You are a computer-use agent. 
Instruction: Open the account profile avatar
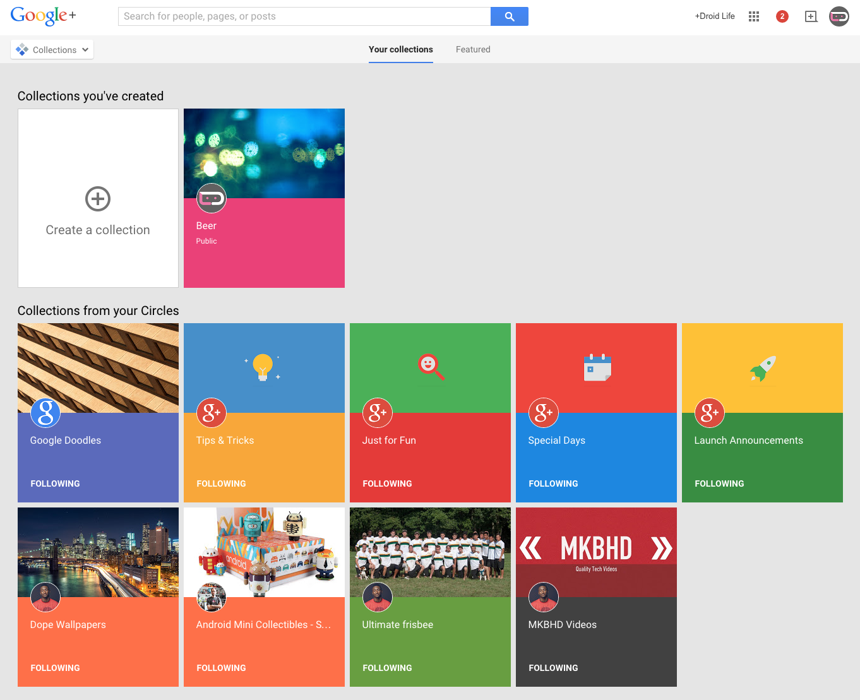click(x=839, y=16)
